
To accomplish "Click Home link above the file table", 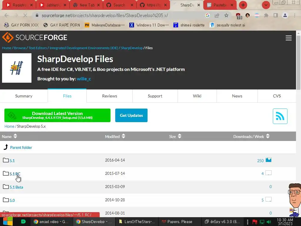I will (x=9, y=126).
